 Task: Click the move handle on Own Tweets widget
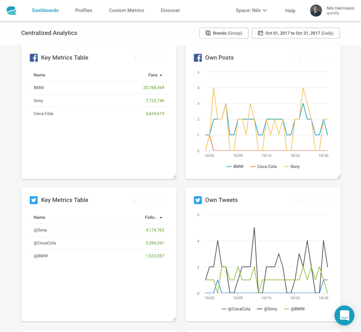tap(328, 200)
